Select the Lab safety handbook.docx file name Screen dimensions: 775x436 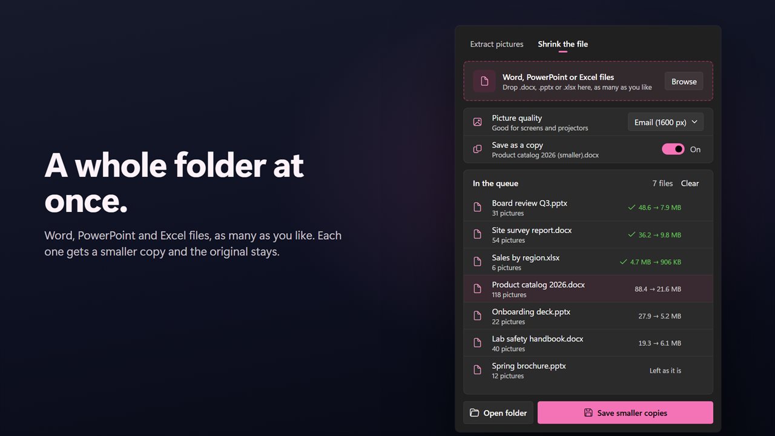[538, 339]
